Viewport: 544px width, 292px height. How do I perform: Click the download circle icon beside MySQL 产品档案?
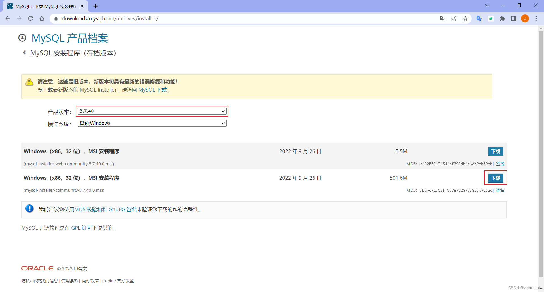pyautogui.click(x=22, y=38)
